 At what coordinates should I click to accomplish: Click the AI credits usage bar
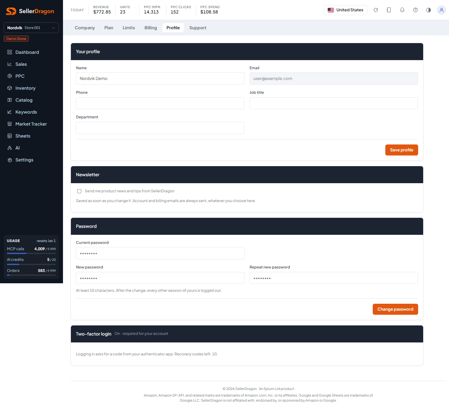click(x=31, y=264)
